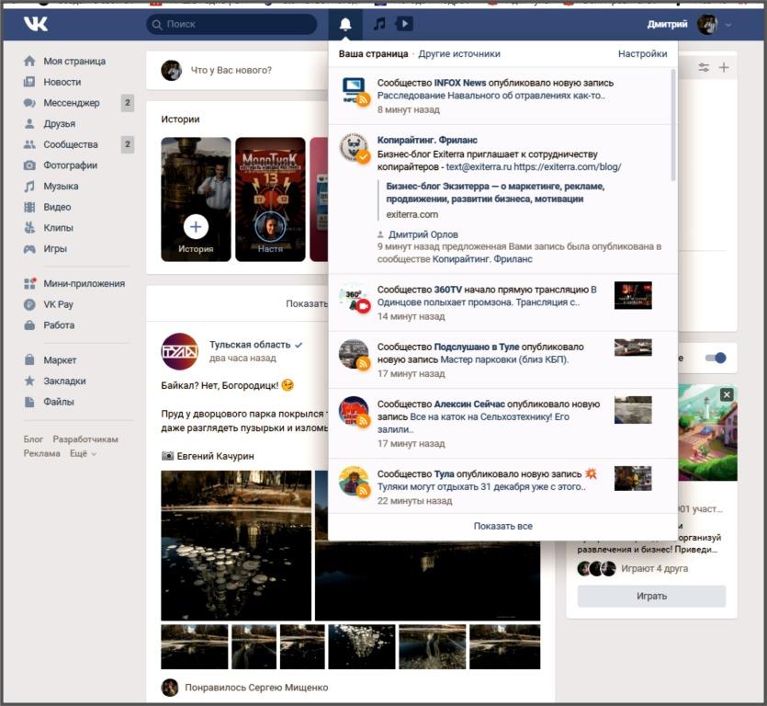Click the plus icon beside filter sliders

click(x=724, y=67)
